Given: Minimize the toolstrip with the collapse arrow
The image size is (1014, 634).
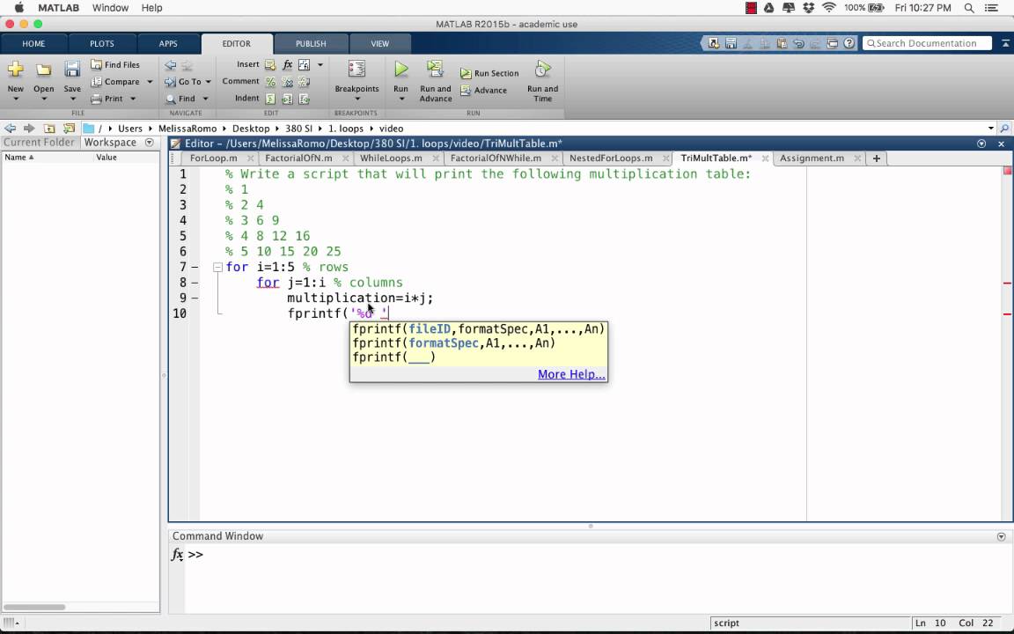Looking at the screenshot, I should coord(1005,43).
